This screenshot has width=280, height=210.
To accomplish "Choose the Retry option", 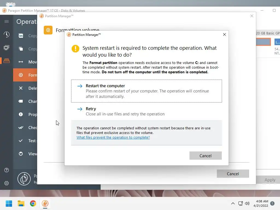I will [x=147, y=111].
